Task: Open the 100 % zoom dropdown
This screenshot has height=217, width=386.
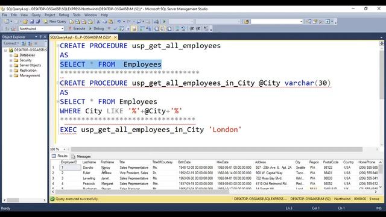Action: tap(65, 149)
